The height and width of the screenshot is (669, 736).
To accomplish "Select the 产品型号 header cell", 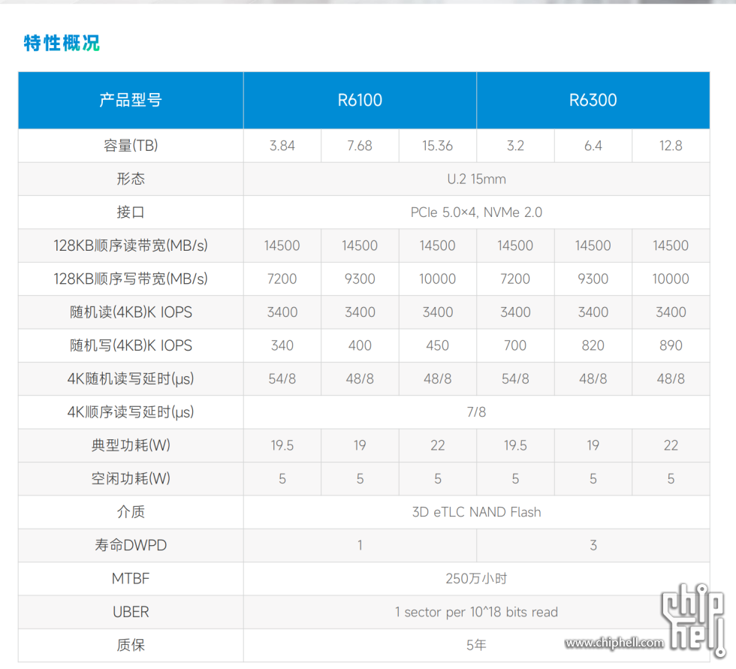I will [x=131, y=100].
